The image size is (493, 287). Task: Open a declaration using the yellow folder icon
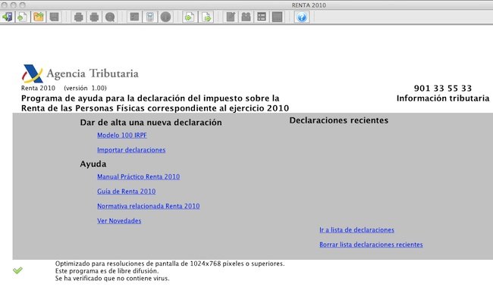point(39,17)
